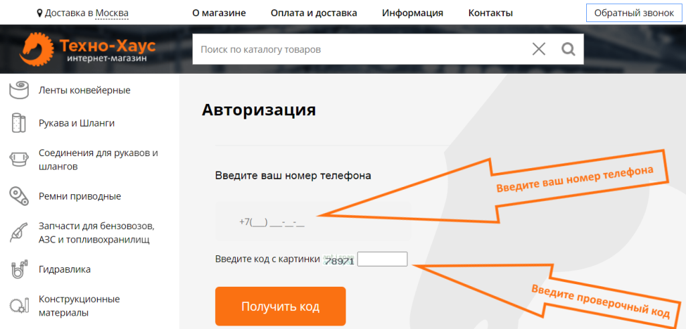Click the captcha code input box

[382, 259]
